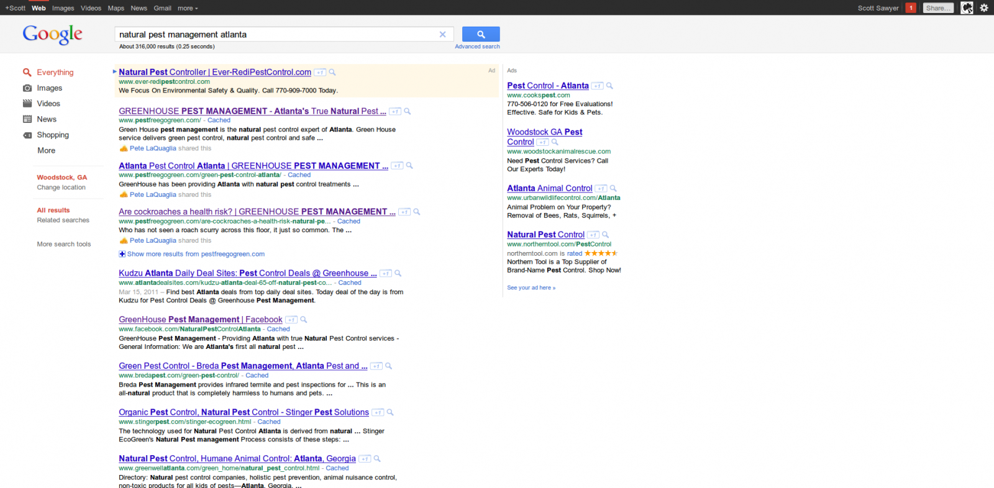Preview the cockroaches health risk result
The width and height of the screenshot is (994, 488).
(x=417, y=212)
